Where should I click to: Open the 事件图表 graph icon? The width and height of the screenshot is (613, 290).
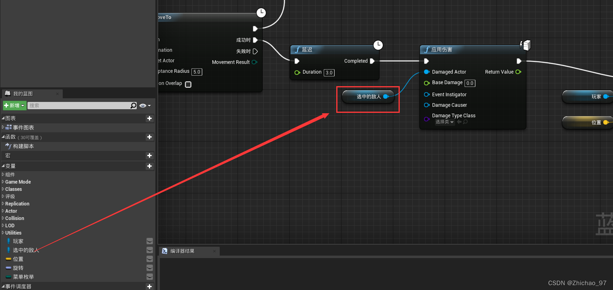coord(8,127)
